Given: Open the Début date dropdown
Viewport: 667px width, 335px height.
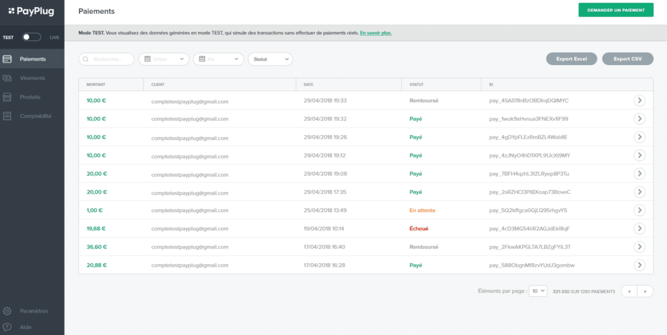Looking at the screenshot, I should (163, 59).
